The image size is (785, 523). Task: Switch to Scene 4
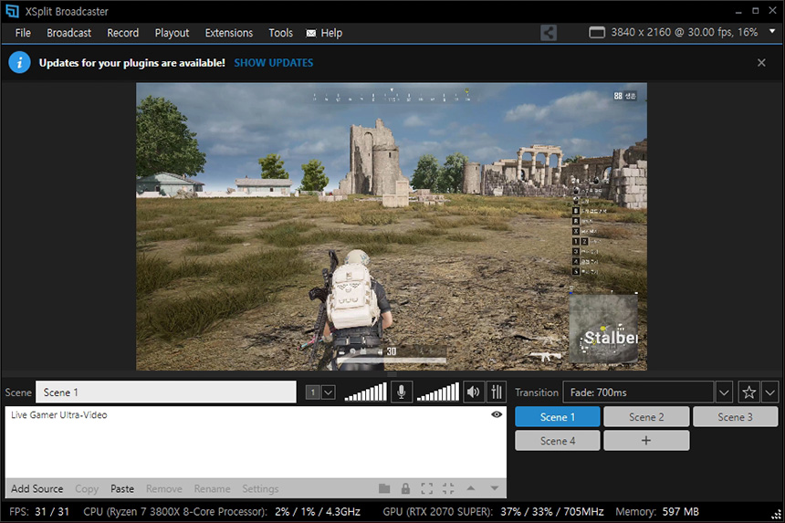(558, 441)
